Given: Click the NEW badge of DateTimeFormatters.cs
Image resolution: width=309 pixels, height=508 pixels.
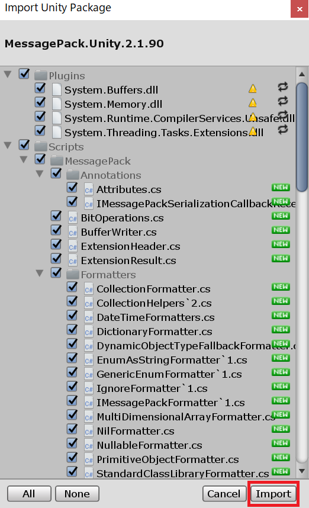Looking at the screenshot, I should click(x=281, y=315).
